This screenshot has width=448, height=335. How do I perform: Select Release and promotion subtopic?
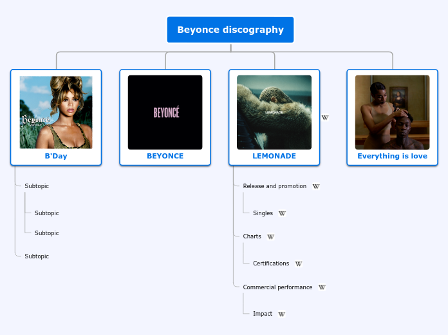click(275, 186)
